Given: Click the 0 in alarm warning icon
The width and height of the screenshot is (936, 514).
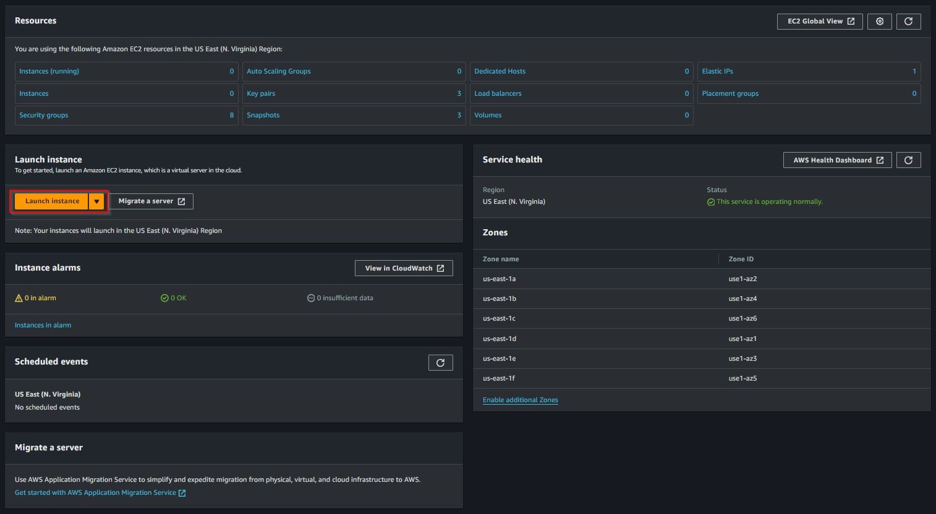Looking at the screenshot, I should coord(19,298).
